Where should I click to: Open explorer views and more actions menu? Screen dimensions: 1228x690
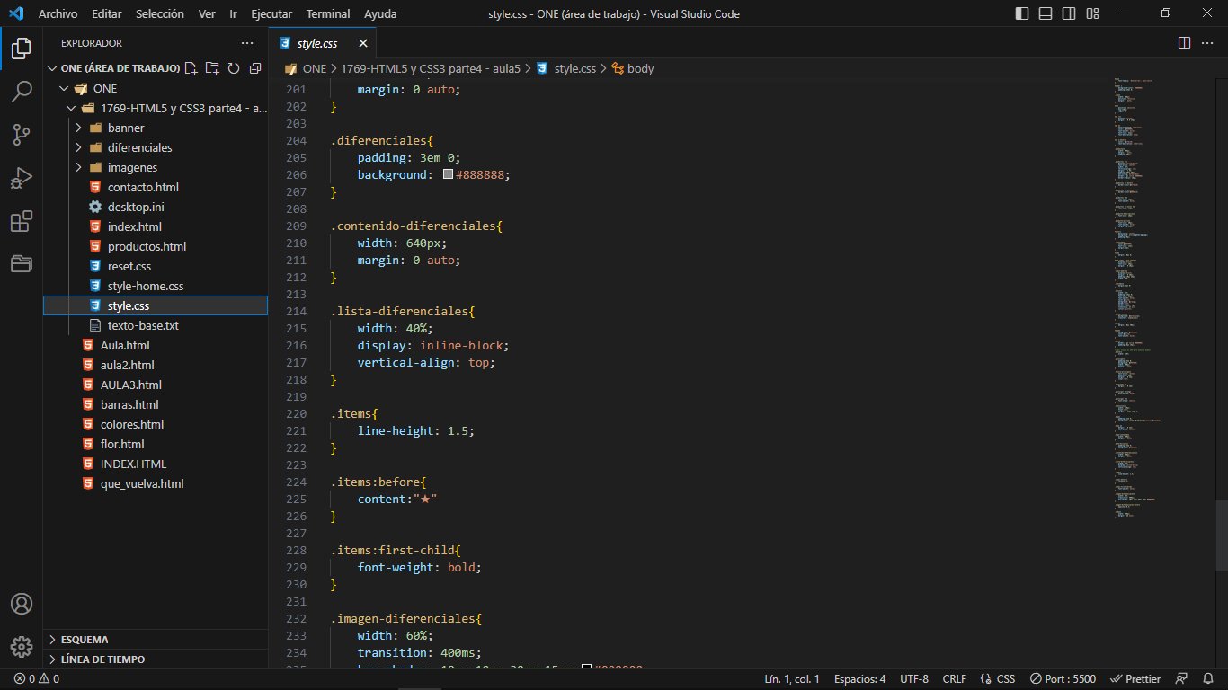[x=247, y=43]
